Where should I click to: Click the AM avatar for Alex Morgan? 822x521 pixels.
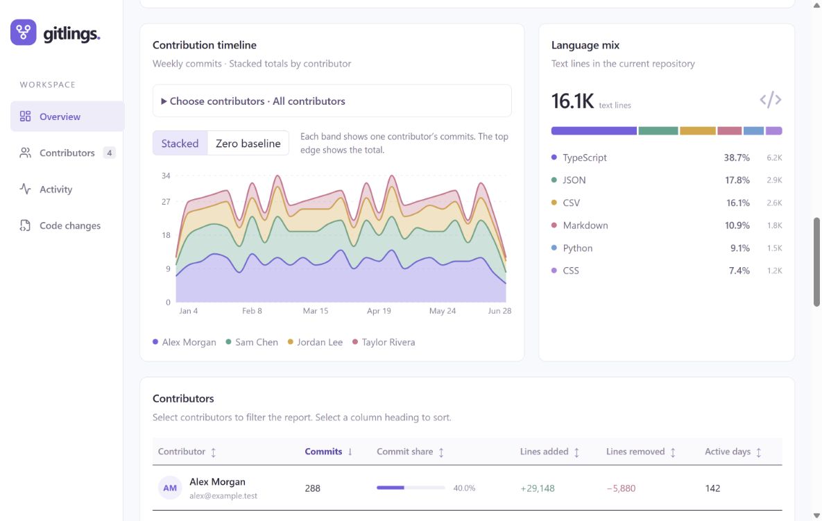pyautogui.click(x=170, y=488)
